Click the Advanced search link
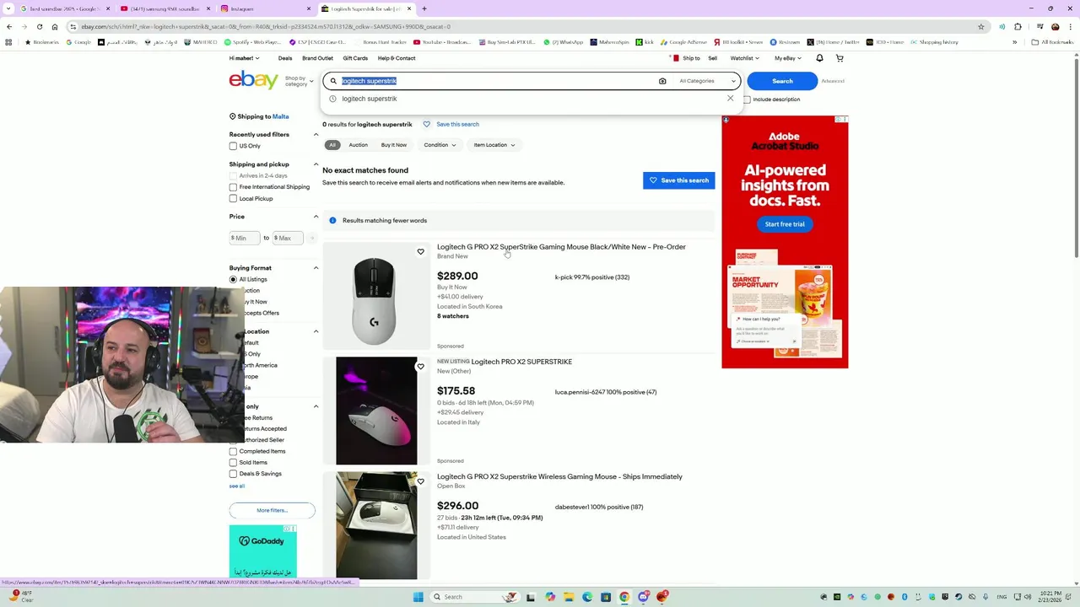This screenshot has height=607, width=1080. click(833, 81)
